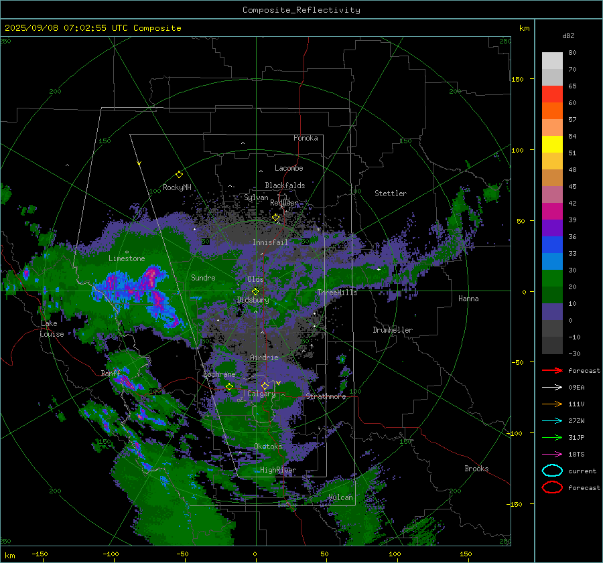Click the Limestone label

(x=127, y=258)
